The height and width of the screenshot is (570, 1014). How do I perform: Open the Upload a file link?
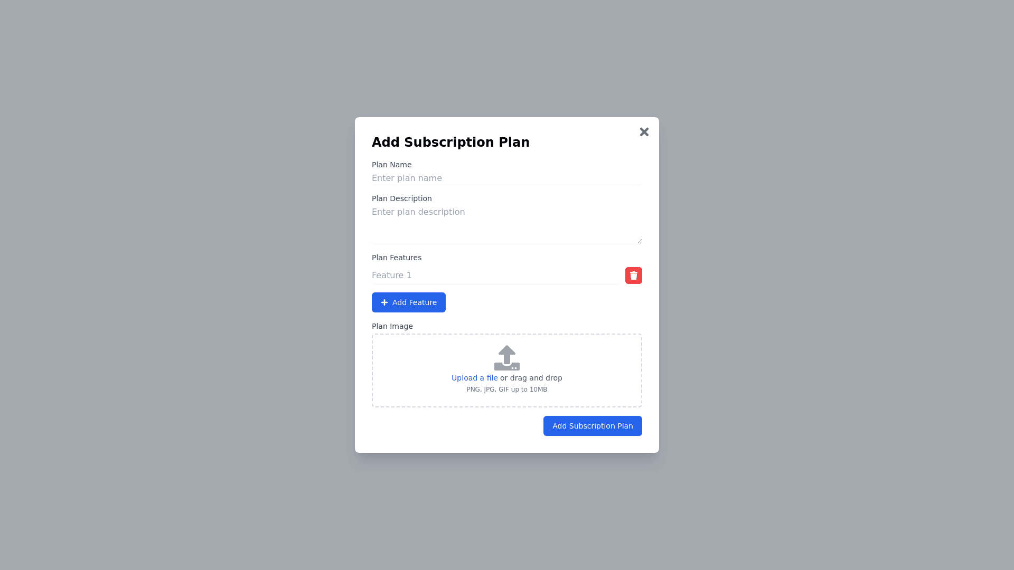tap(474, 378)
